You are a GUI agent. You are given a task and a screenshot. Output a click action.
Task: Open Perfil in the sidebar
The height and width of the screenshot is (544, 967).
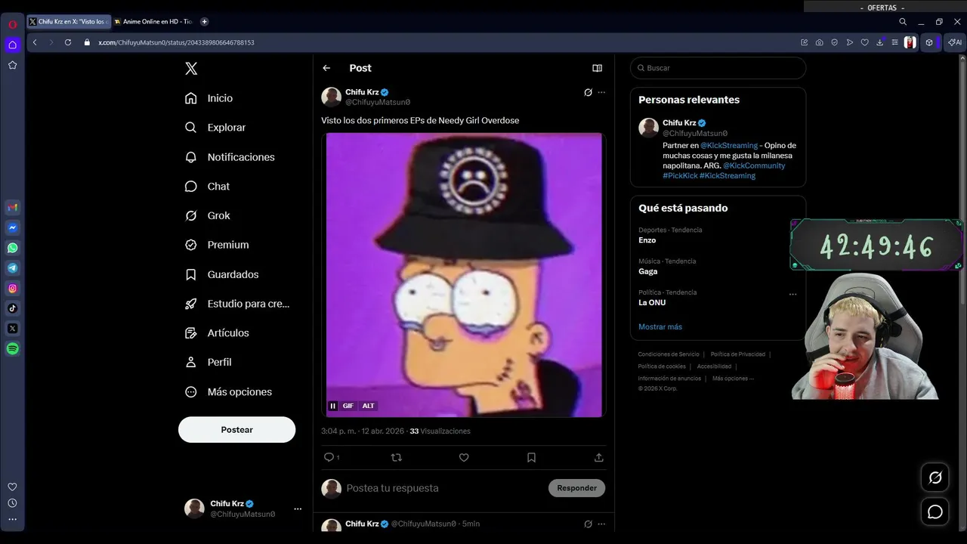[209, 362]
